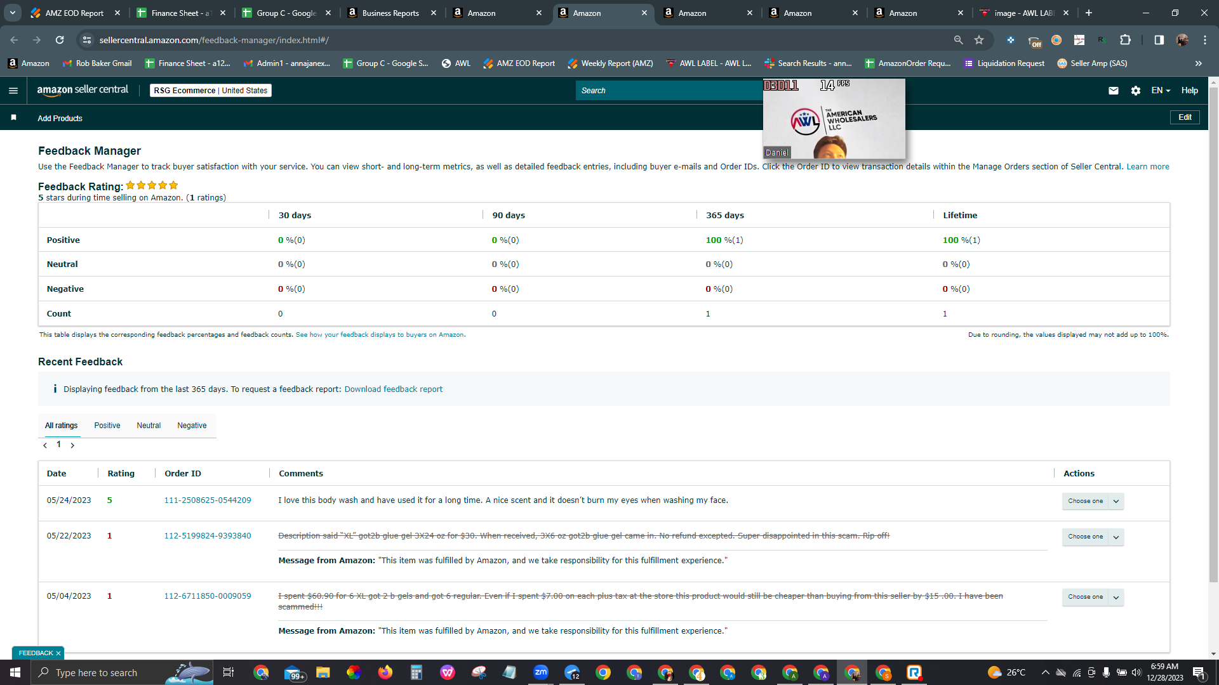Launch Firefox from the taskbar
The height and width of the screenshot is (685, 1219).
click(385, 672)
